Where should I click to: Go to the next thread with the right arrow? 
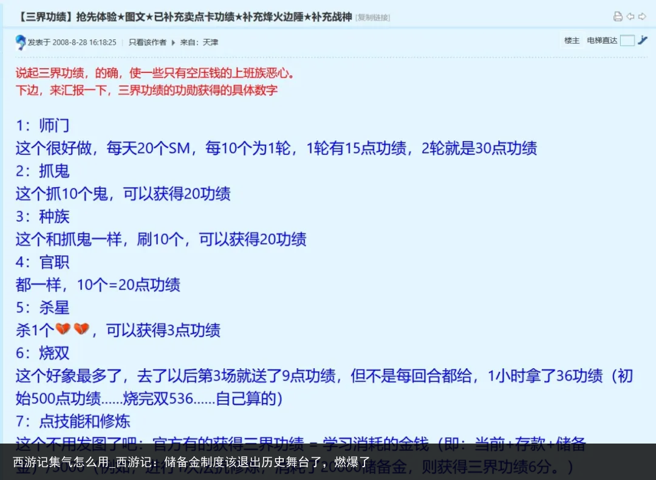point(642,17)
